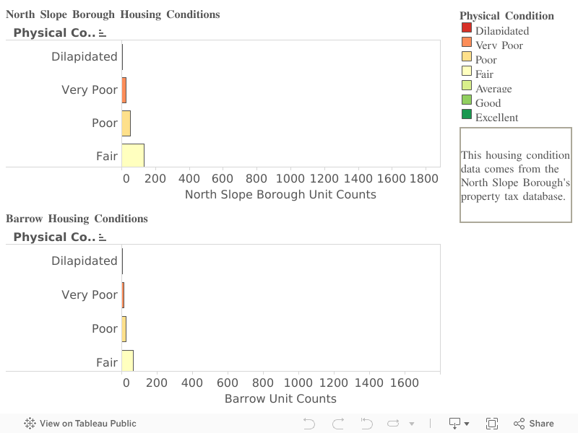Select the Dilapidated red legend swatch
Viewport: 578px width, 433px height.
pos(467,28)
